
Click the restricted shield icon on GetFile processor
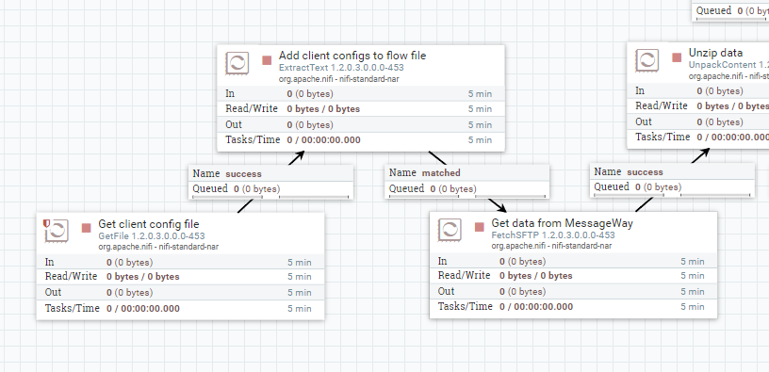pyautogui.click(x=46, y=223)
